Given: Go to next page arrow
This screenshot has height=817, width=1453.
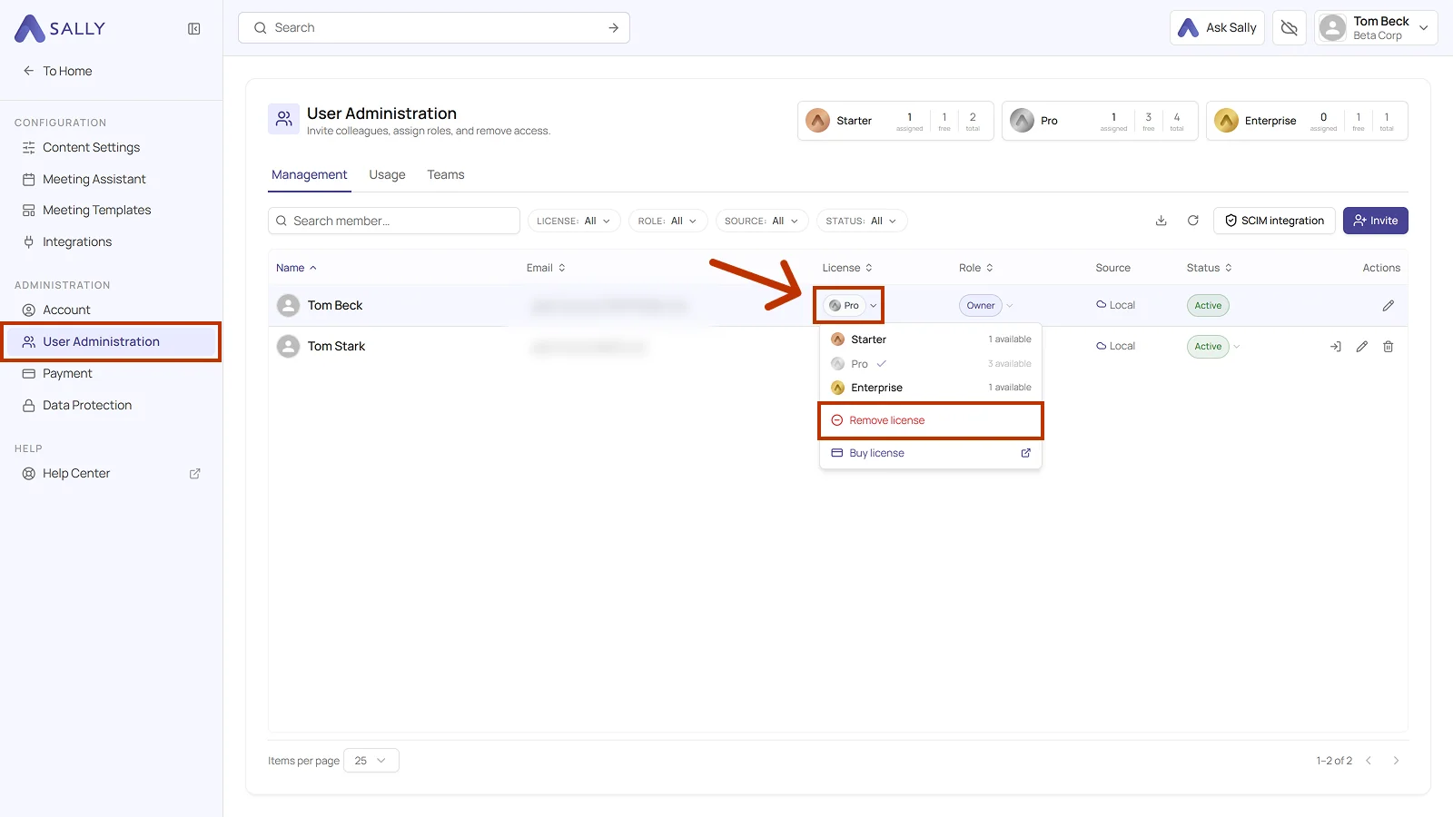Looking at the screenshot, I should tap(1396, 761).
